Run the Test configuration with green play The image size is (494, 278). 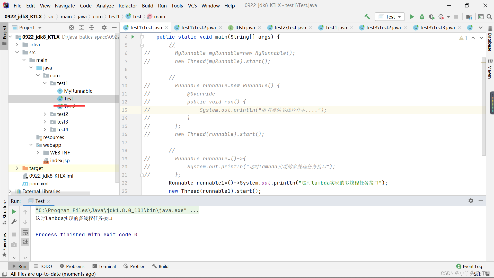tap(412, 17)
